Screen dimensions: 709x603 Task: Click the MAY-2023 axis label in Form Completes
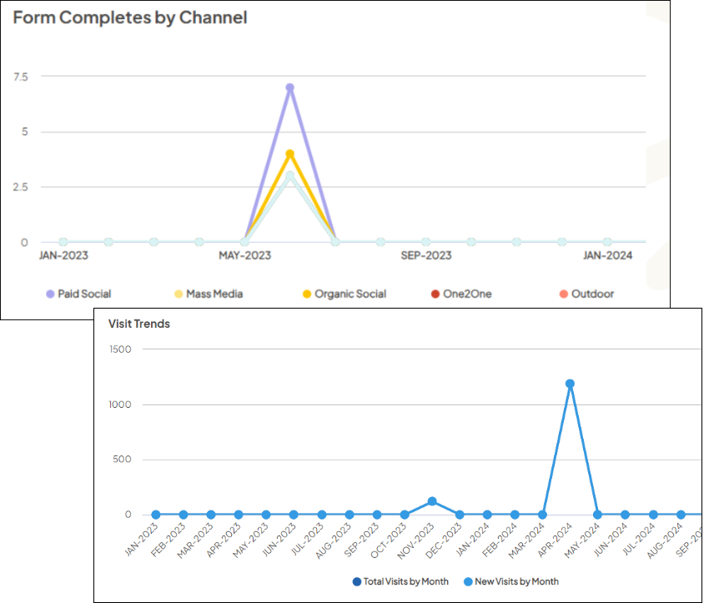(x=244, y=255)
